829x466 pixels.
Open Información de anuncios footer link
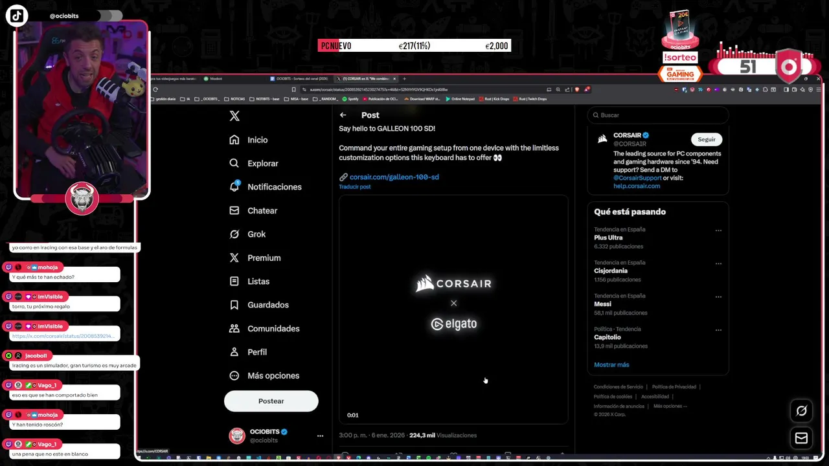(x=619, y=406)
